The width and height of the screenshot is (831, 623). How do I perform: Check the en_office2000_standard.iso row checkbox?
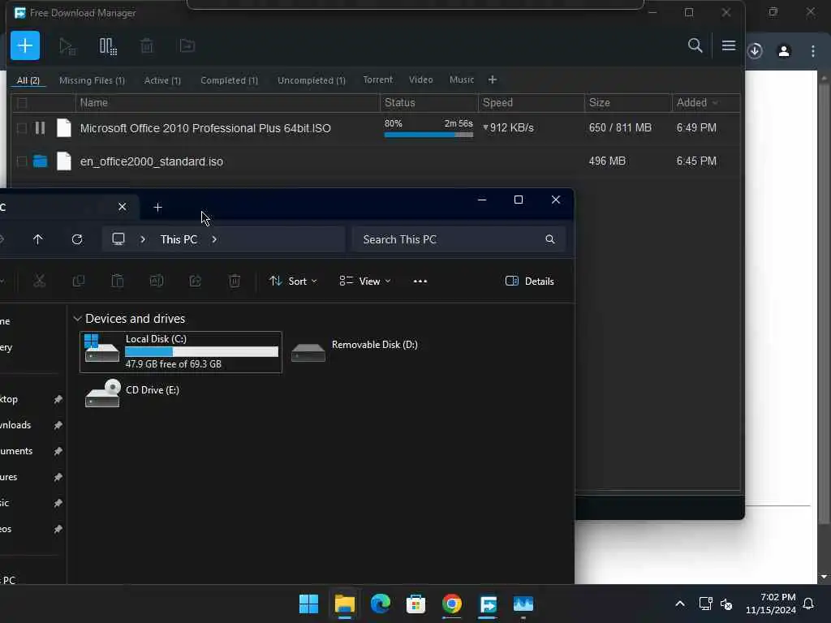click(22, 161)
